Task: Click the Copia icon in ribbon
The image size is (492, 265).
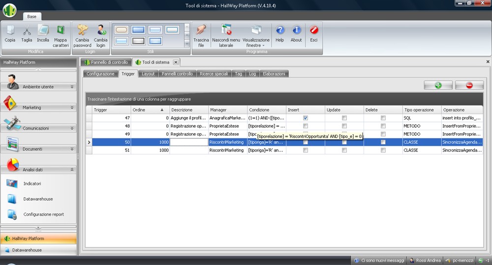Action: (x=10, y=30)
